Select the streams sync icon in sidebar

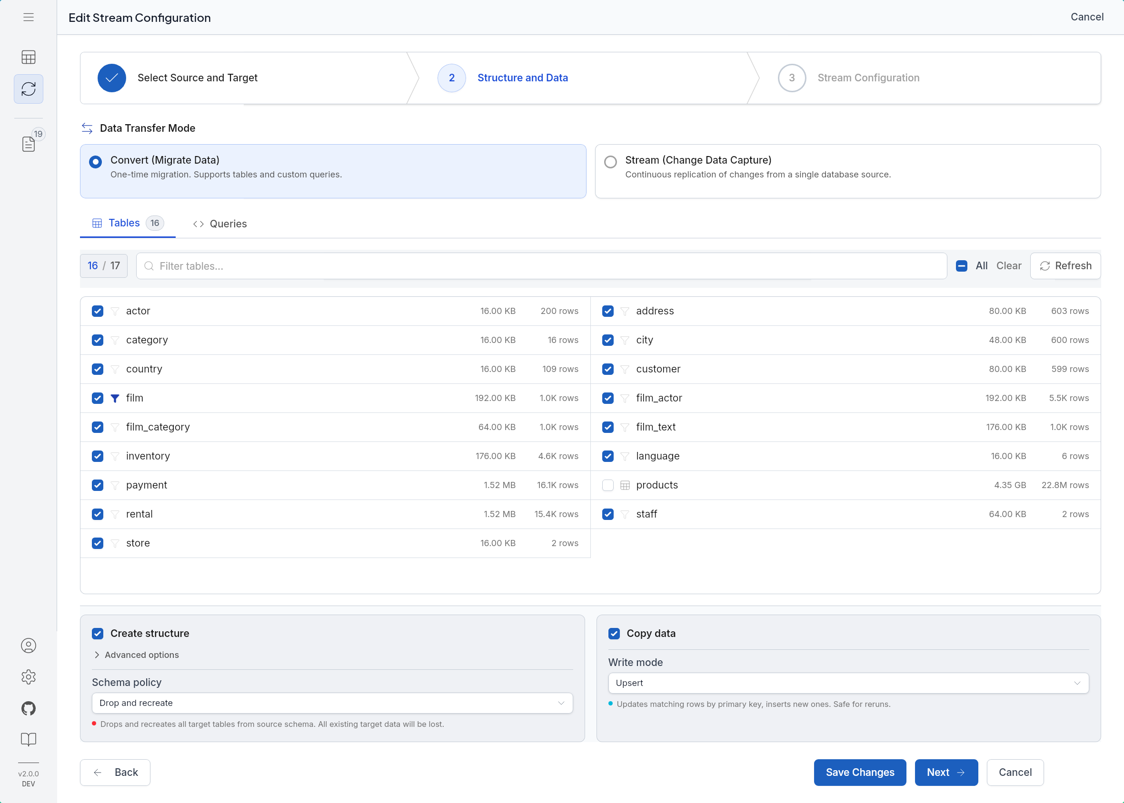coord(28,89)
